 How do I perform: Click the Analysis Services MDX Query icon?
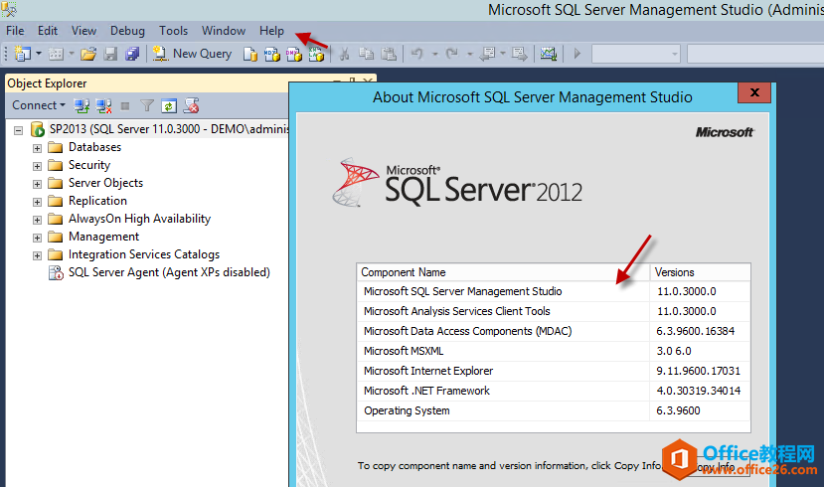[x=272, y=54]
